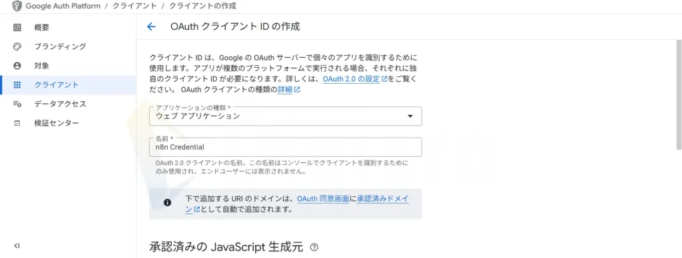This screenshot has width=682, height=258.
Task: Click the vertical scrollbar on the right
Action: (679, 95)
